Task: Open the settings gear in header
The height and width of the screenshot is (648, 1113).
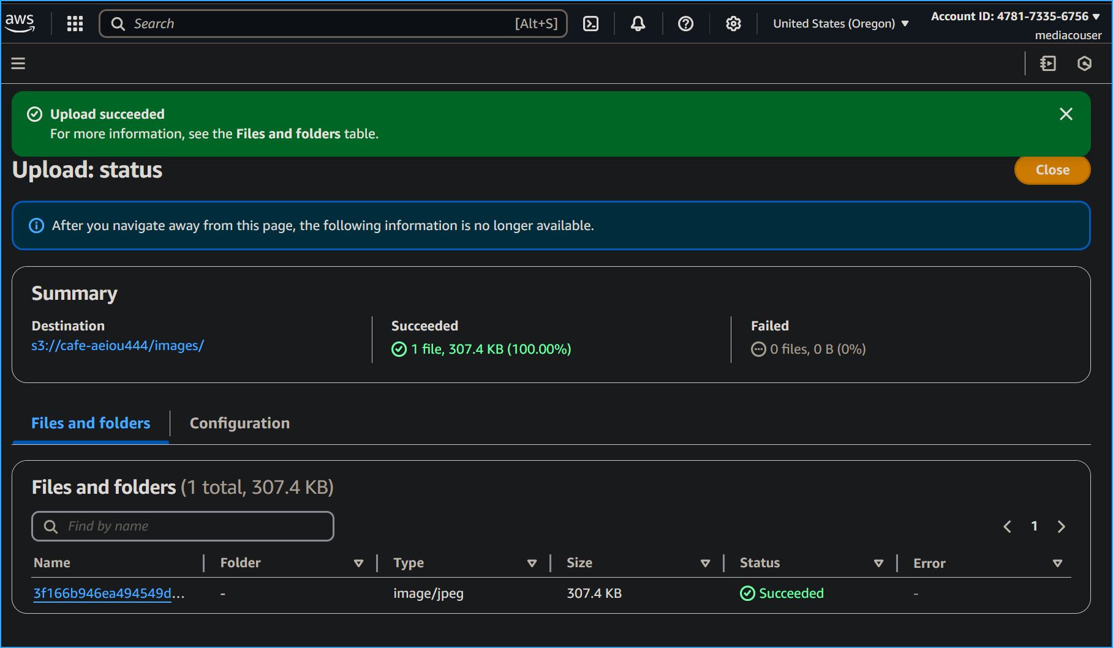Action: (x=733, y=24)
